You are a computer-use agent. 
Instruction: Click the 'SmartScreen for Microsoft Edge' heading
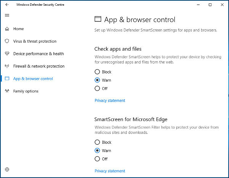coord(131,119)
